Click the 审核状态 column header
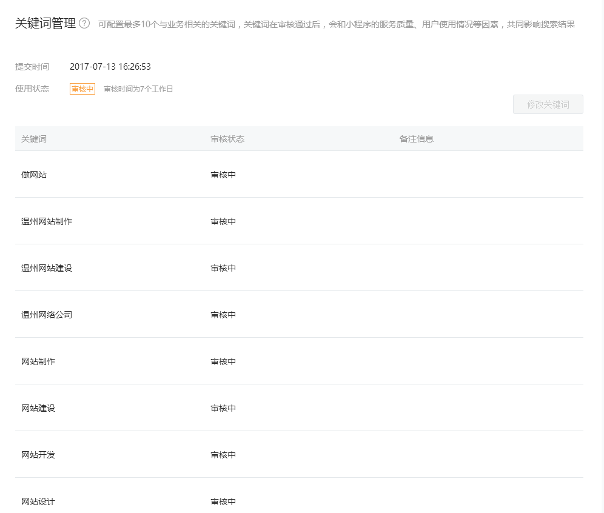 click(227, 139)
